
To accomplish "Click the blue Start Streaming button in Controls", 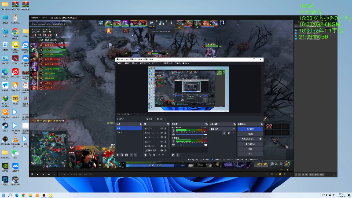I will point(250,129).
